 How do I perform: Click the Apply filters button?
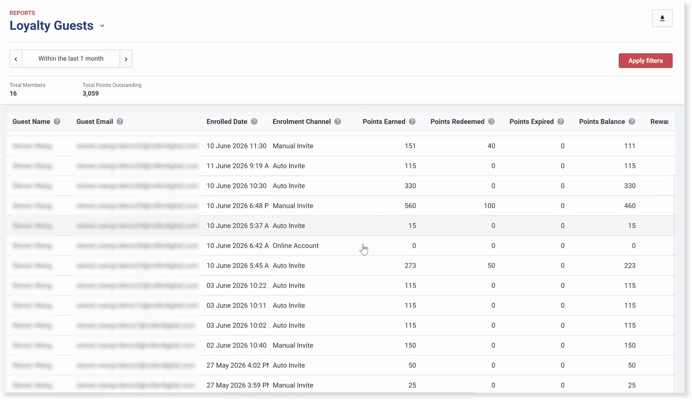[645, 61]
